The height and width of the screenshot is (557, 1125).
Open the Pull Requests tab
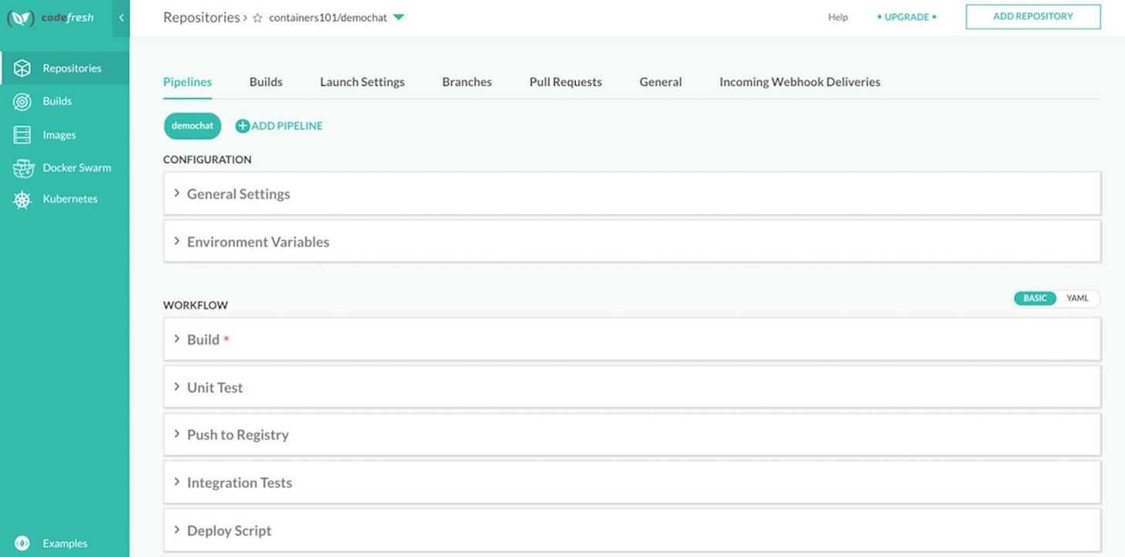coord(566,82)
